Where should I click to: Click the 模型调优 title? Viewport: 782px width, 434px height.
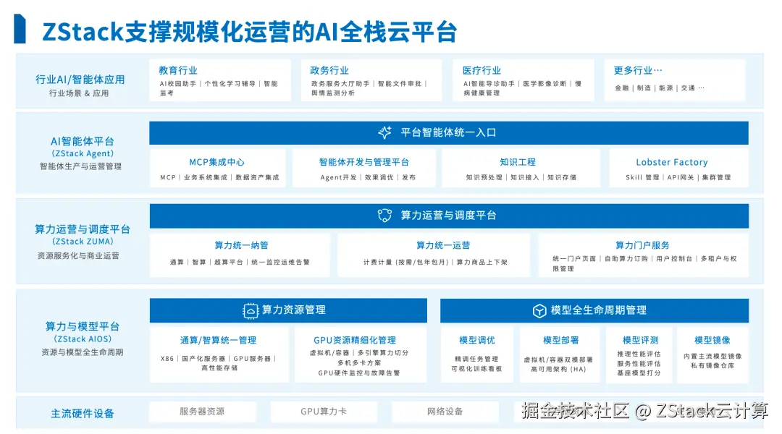coord(476,340)
